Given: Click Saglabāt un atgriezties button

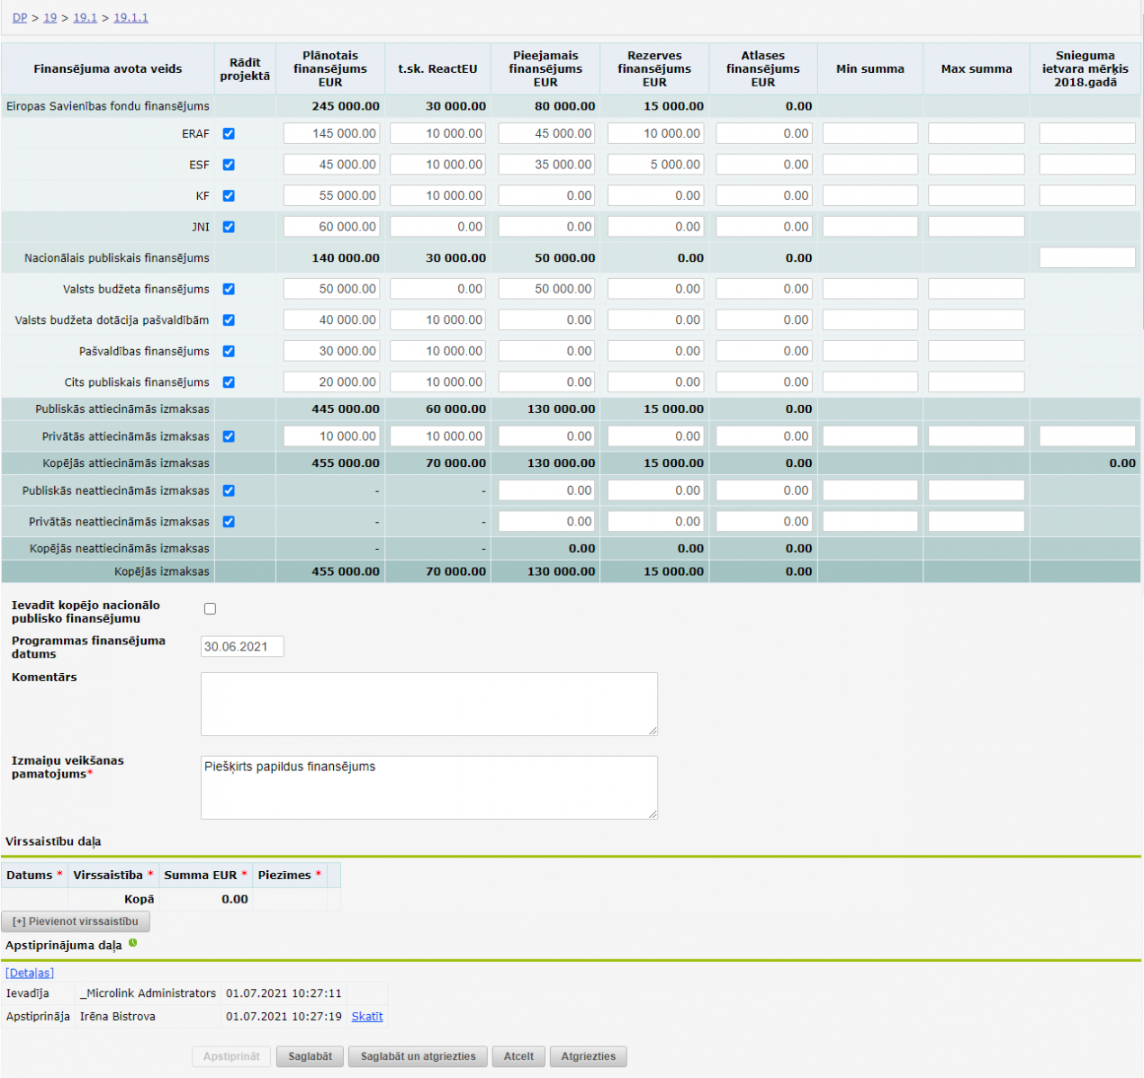Looking at the screenshot, I should 418,1056.
